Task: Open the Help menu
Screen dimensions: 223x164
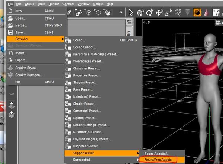Action: coord(110,4)
